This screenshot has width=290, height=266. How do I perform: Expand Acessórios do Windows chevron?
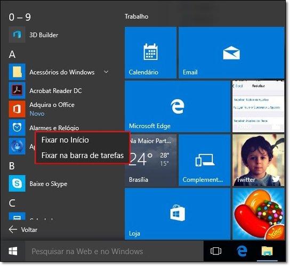[x=106, y=72]
